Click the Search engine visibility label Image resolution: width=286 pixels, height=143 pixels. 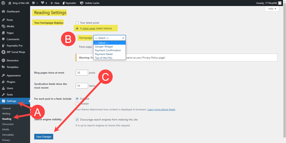coord(48,120)
